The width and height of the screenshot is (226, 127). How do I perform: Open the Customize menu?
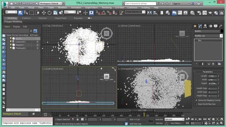[x=132, y=7]
